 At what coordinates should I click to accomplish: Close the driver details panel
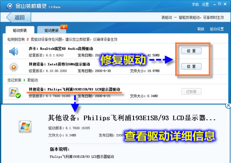click(x=228, y=105)
